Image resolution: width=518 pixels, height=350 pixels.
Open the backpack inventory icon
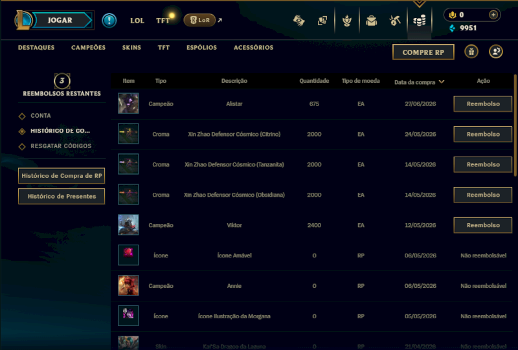pos(371,21)
